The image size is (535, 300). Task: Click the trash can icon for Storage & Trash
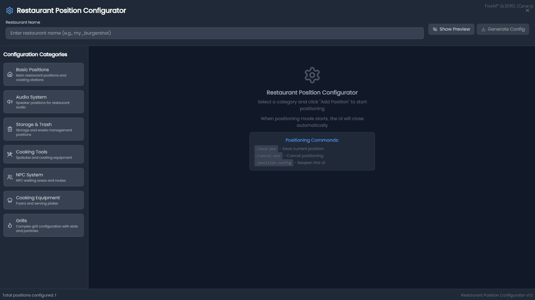point(10,129)
